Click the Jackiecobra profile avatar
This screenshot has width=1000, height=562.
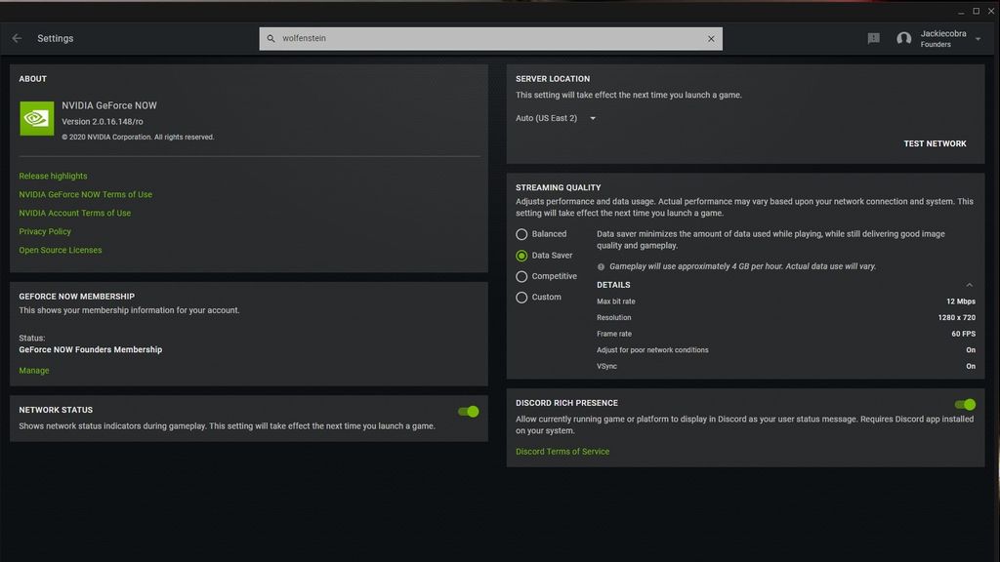point(903,38)
